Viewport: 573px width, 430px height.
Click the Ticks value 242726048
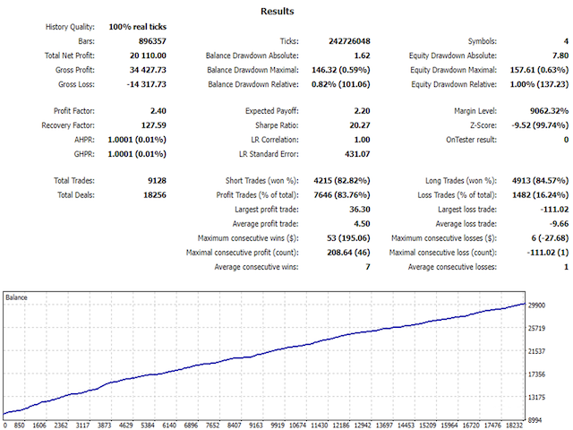tap(349, 41)
